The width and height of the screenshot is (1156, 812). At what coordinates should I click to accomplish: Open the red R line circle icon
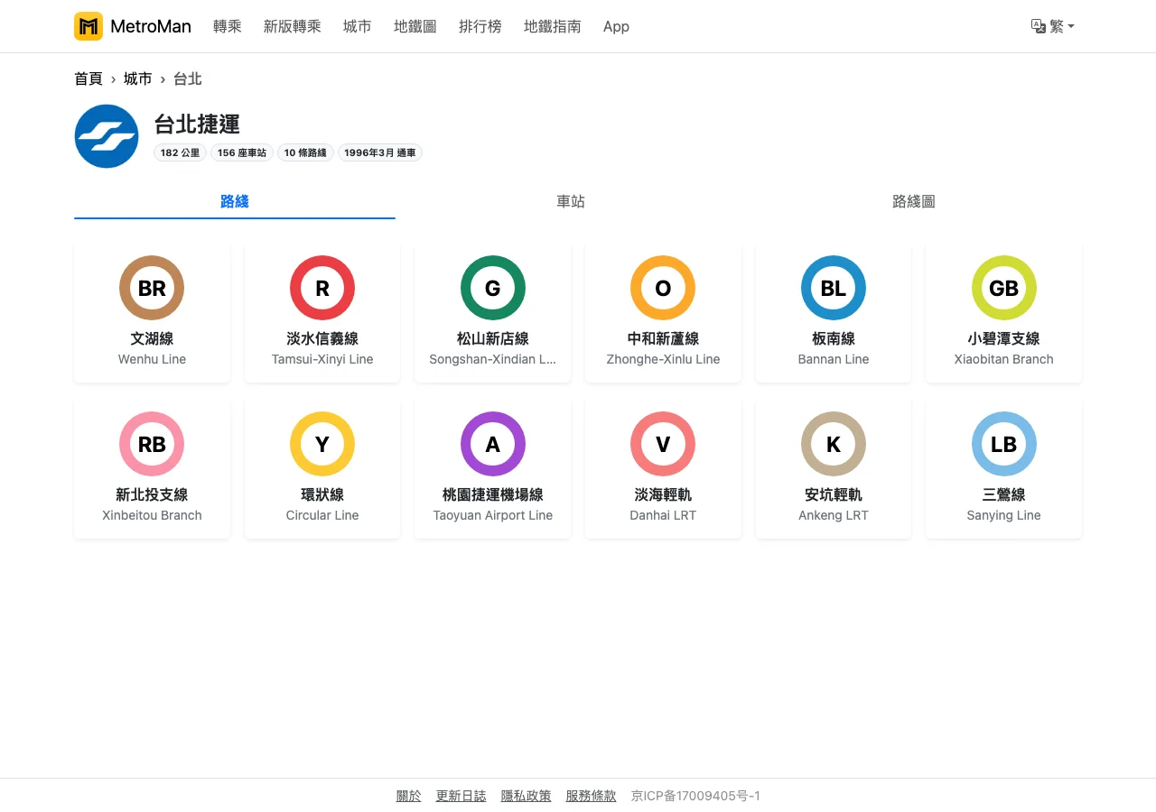pyautogui.click(x=322, y=288)
